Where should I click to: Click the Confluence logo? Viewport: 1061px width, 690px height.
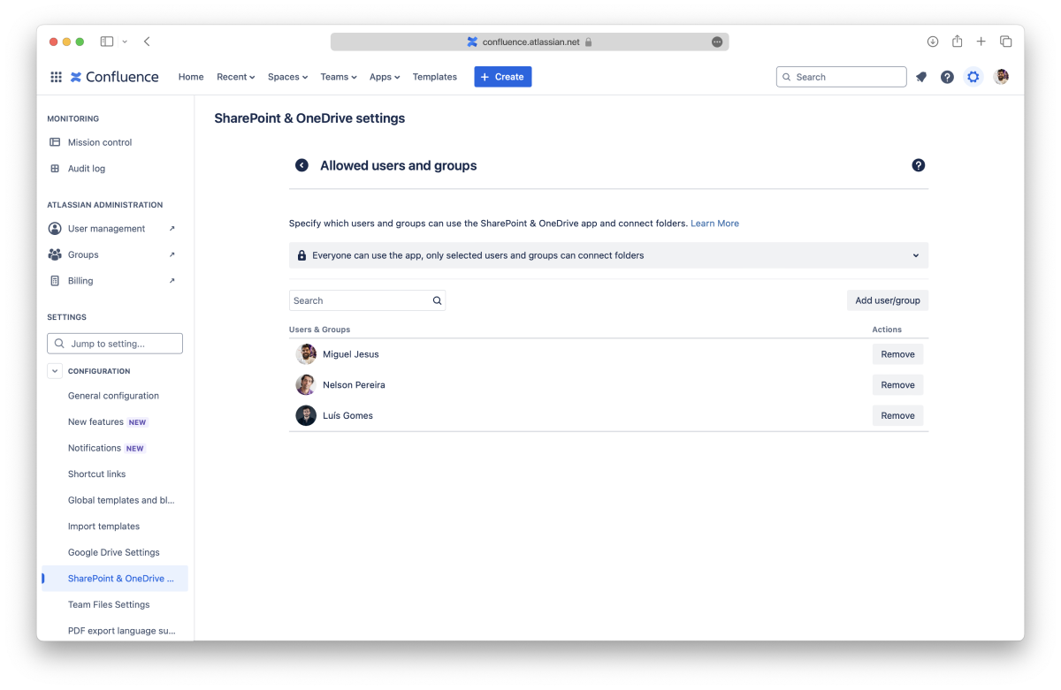click(115, 77)
